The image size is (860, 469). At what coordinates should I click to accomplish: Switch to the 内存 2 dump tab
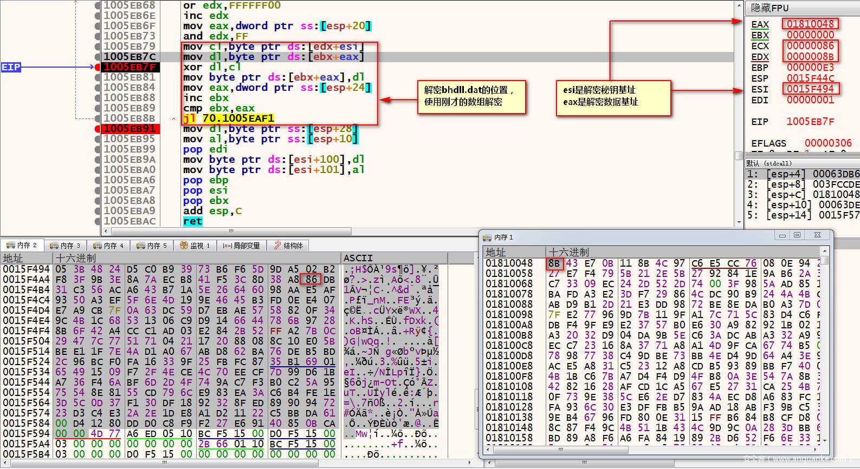[22, 246]
